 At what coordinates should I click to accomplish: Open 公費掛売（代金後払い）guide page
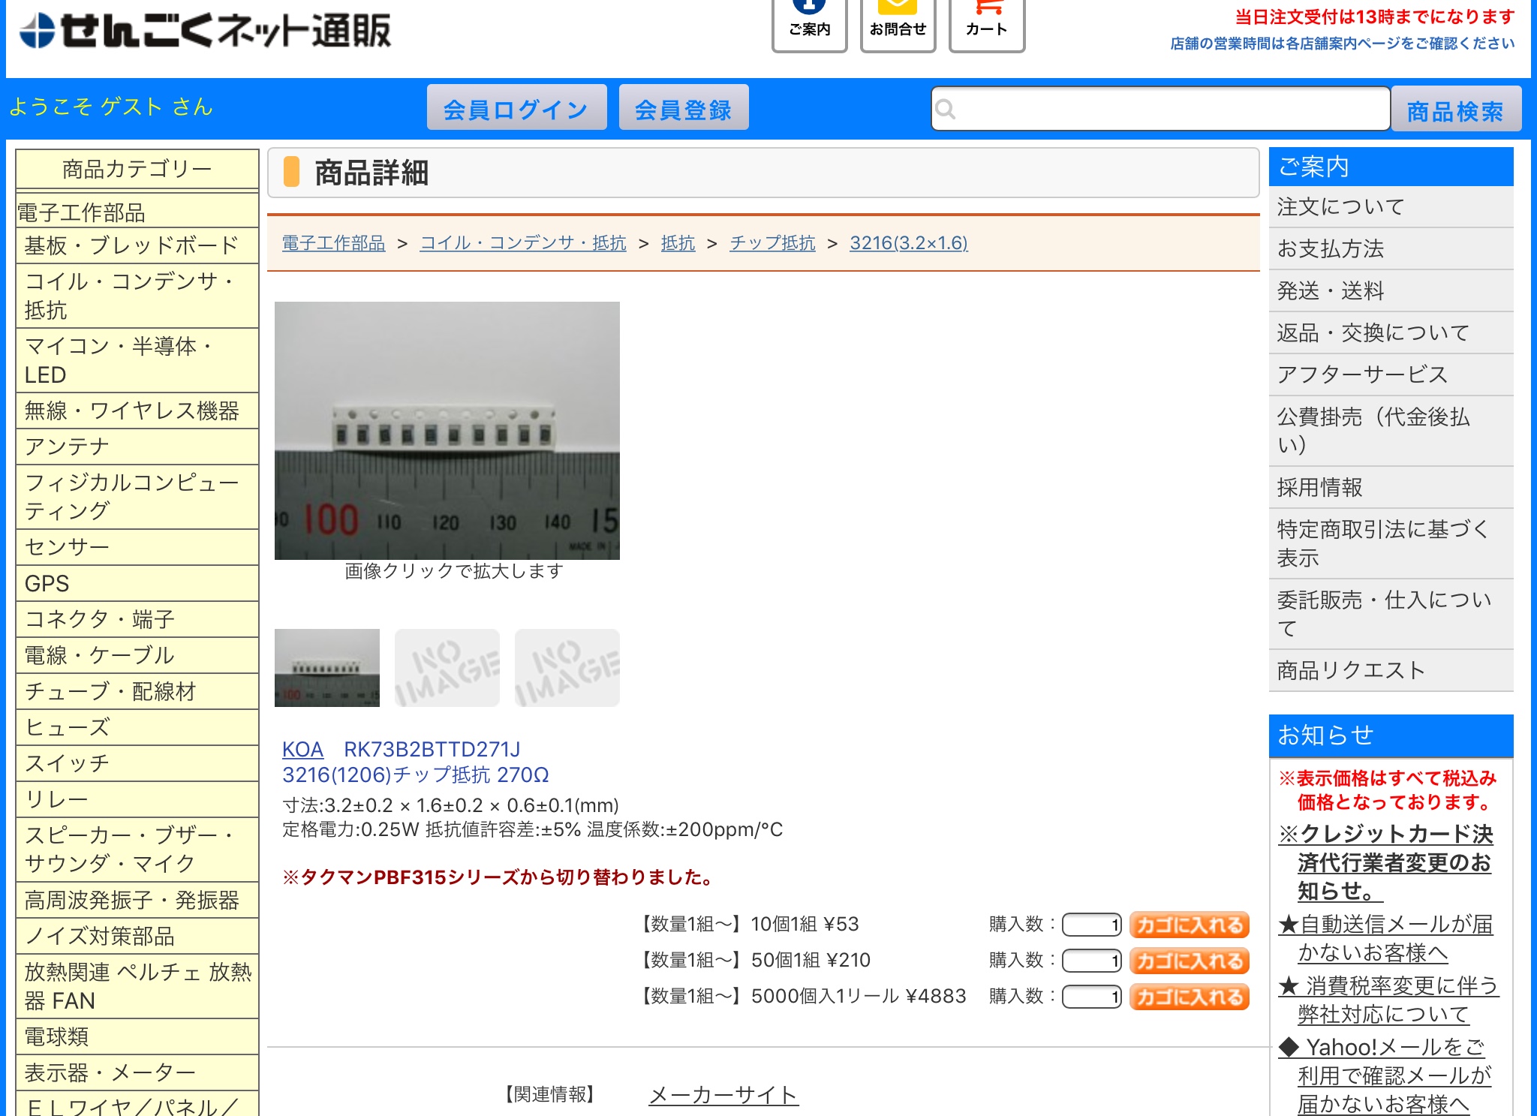point(1391,431)
